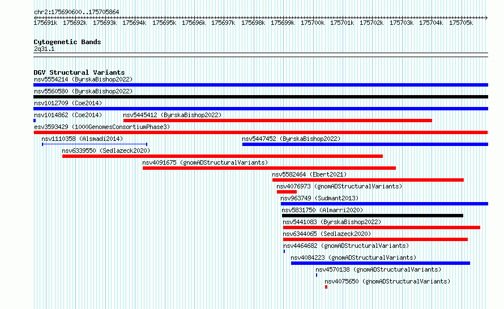The width and height of the screenshot is (504, 309).
Task: Open nsv5831750 (Almarri2020) variant label
Action: click(x=322, y=210)
